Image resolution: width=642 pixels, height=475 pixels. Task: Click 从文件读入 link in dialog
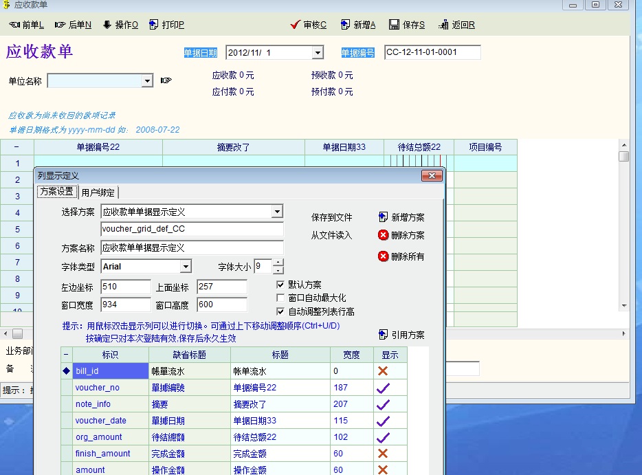tap(331, 235)
